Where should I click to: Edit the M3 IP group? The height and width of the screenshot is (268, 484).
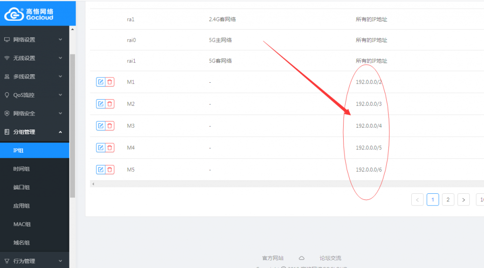pyautogui.click(x=101, y=126)
